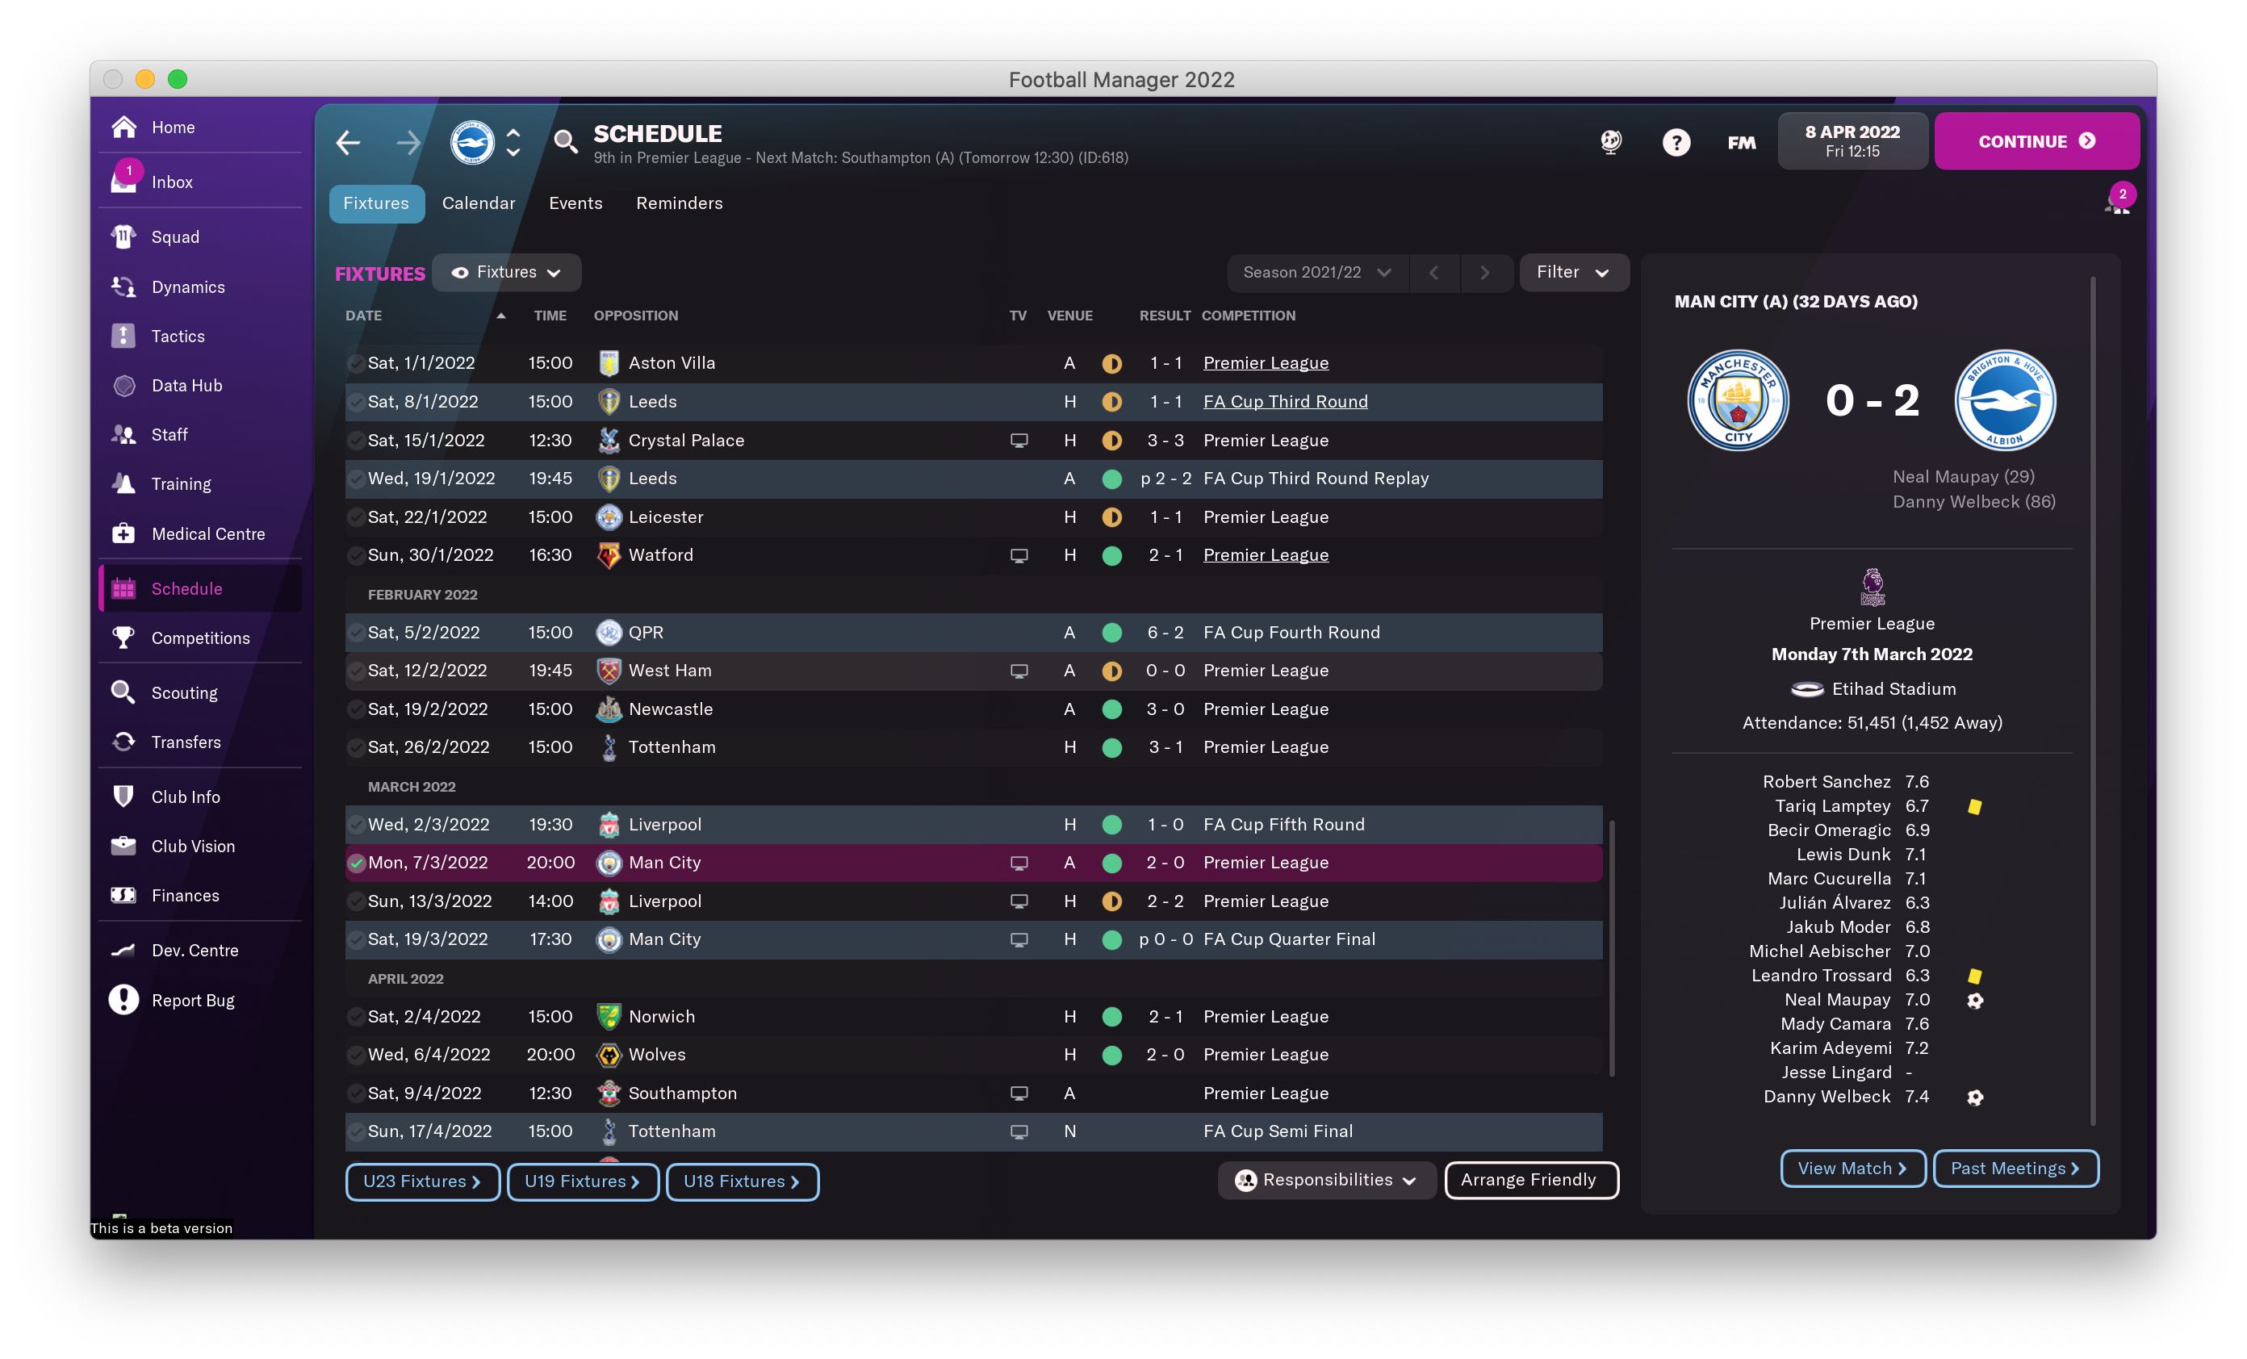Open the Home sidebar icon
Image resolution: width=2247 pixels, height=1359 pixels.
click(x=124, y=127)
